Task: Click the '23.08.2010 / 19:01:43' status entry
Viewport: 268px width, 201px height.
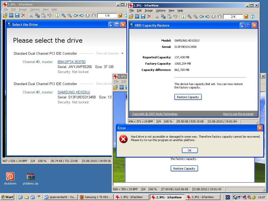Action: click(x=208, y=189)
